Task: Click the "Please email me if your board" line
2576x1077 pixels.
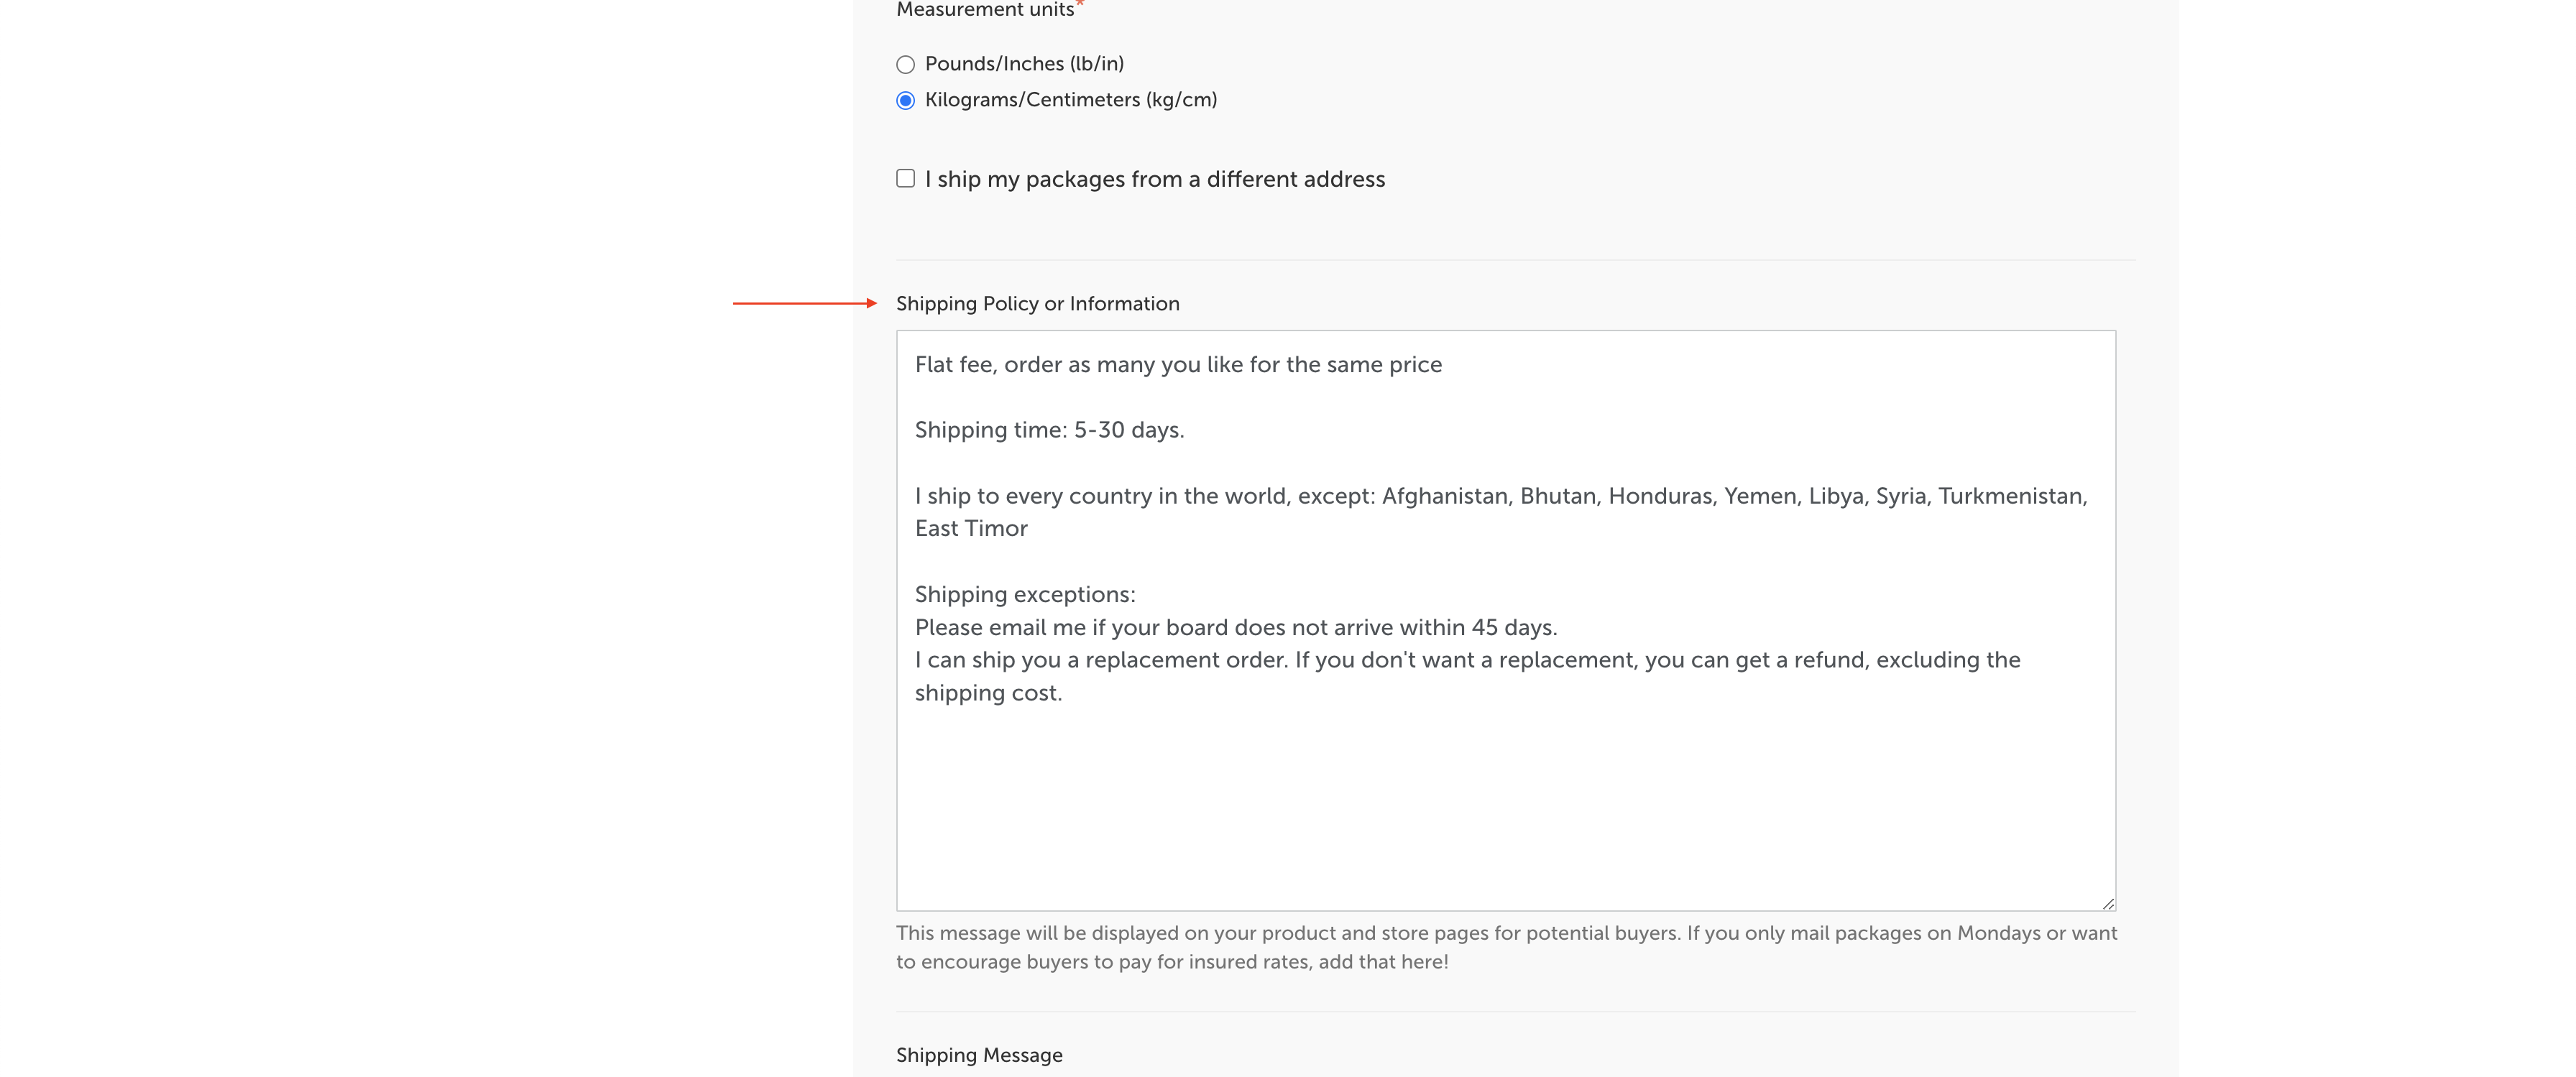Action: (x=1235, y=628)
